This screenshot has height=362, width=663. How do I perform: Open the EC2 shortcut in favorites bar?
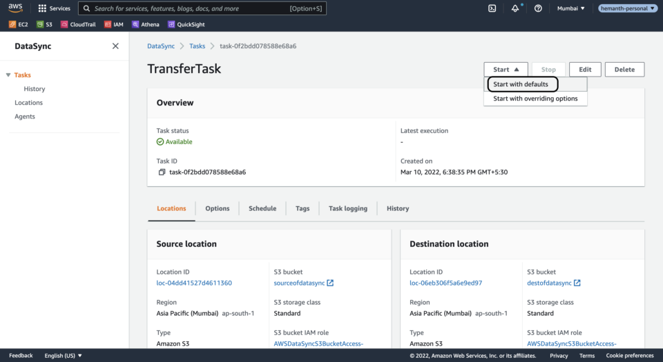point(19,24)
